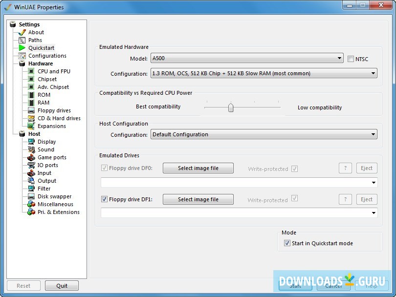396x297 pixels.
Task: Click the DF0 question mark button
Action: [x=345, y=168]
